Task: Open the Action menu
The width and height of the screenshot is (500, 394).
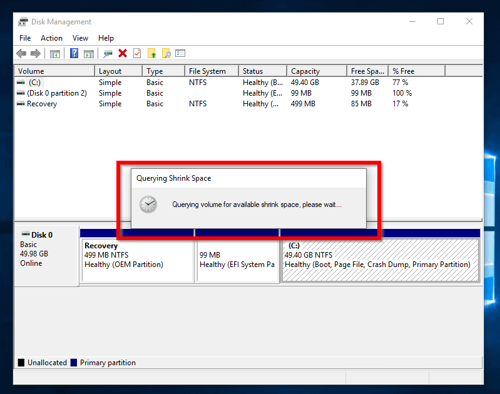Action: (x=51, y=38)
